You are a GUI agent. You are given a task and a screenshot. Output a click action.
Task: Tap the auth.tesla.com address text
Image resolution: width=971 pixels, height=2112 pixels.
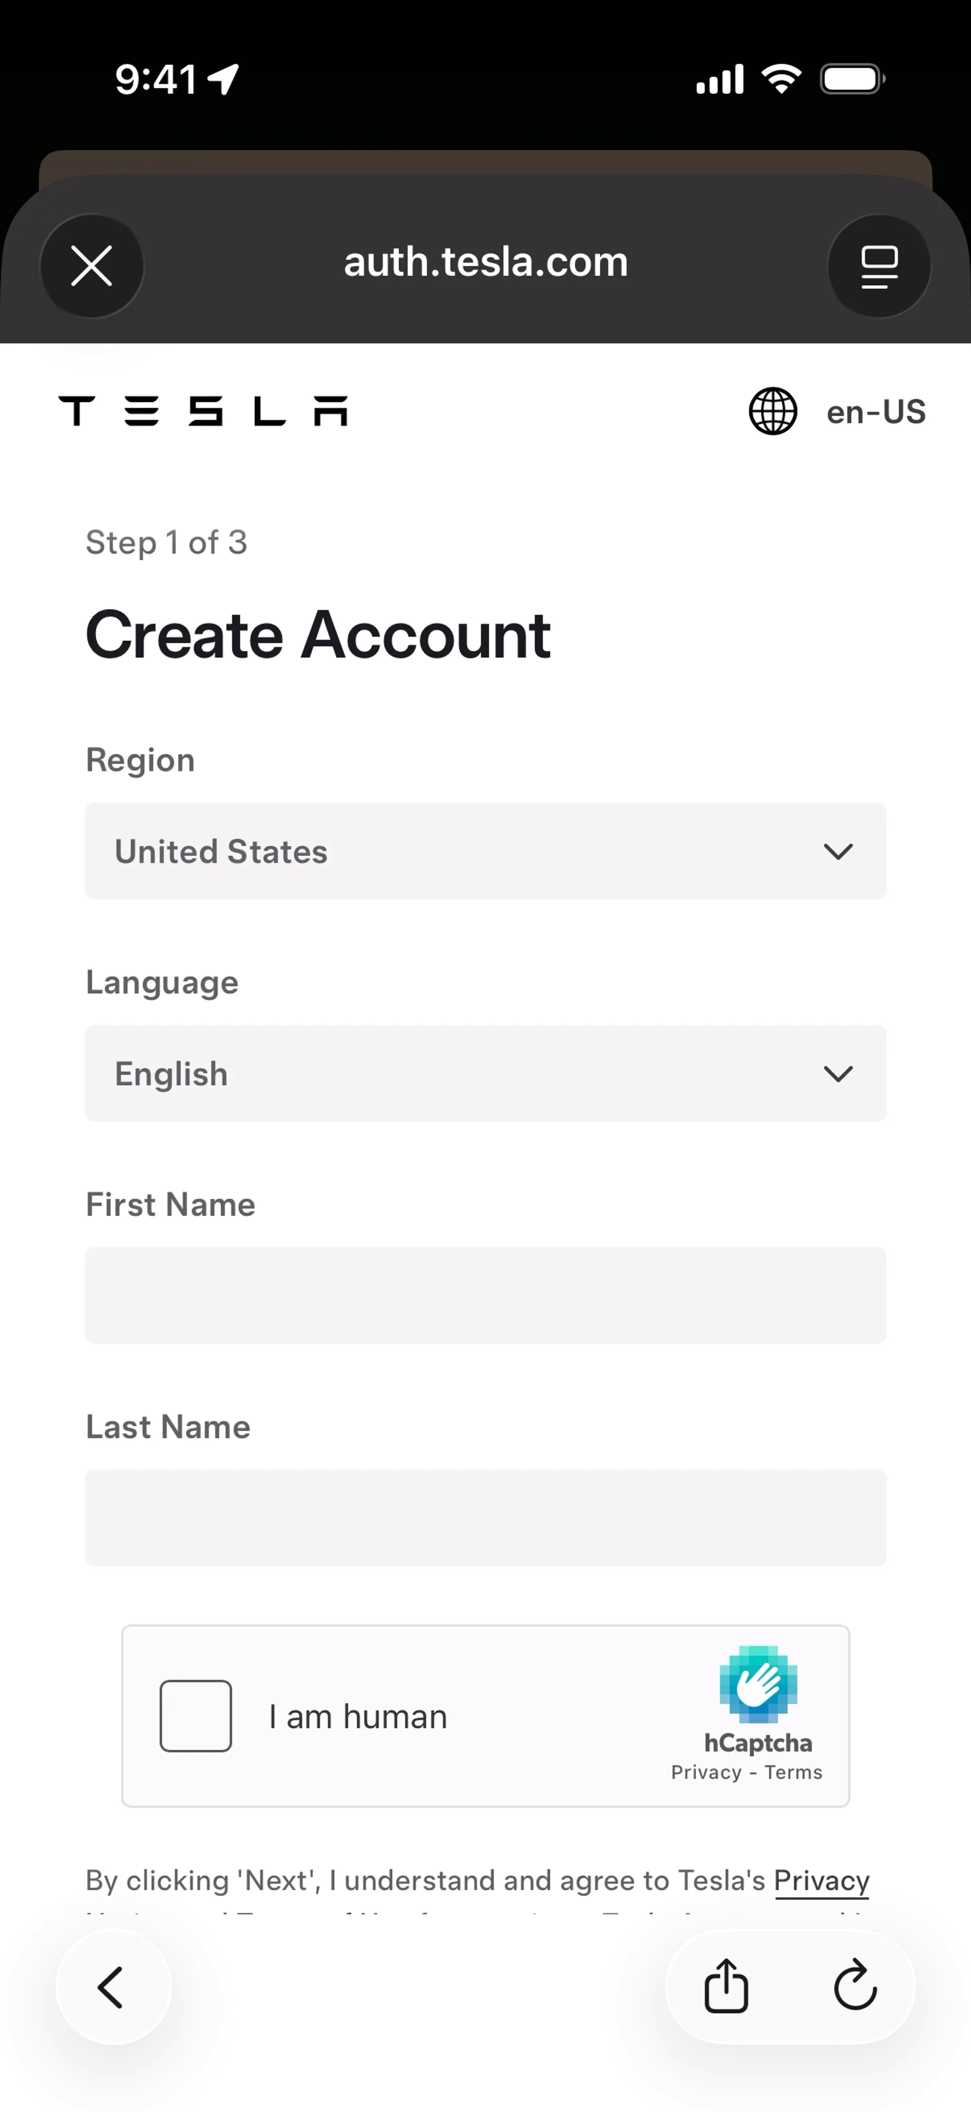pyautogui.click(x=485, y=263)
